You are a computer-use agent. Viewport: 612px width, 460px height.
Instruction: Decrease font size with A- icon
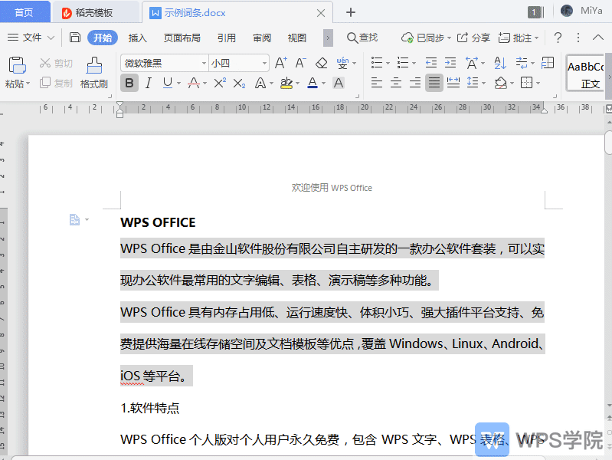coord(300,63)
